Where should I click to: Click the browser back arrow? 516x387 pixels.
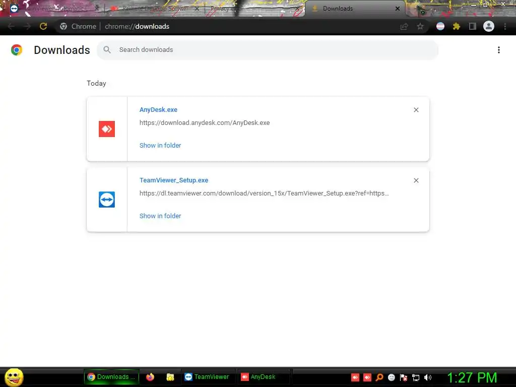pos(11,26)
